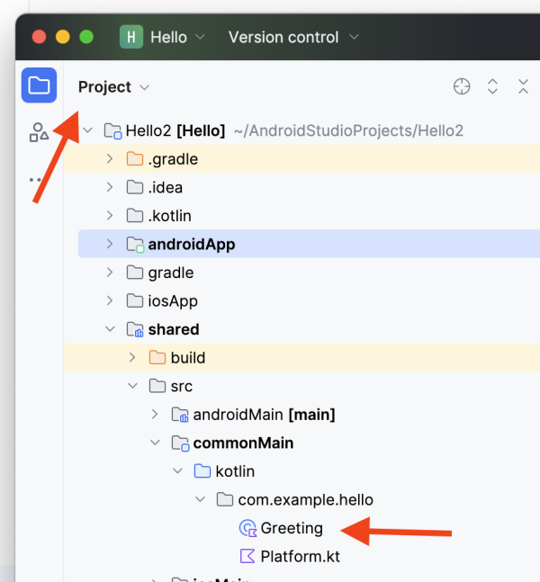This screenshot has height=582, width=540.
Task: Click the Hello project badge icon
Action: (132, 37)
